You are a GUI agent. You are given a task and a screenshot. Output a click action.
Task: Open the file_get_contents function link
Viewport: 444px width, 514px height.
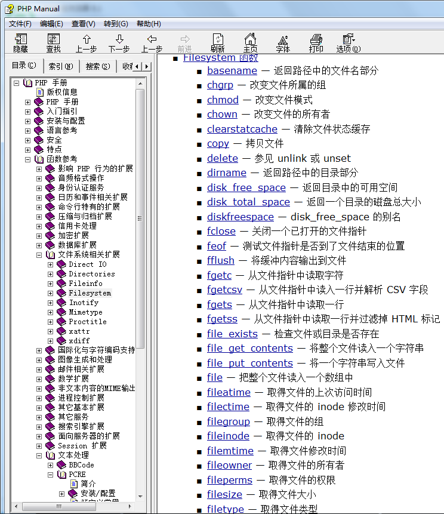pyautogui.click(x=250, y=348)
